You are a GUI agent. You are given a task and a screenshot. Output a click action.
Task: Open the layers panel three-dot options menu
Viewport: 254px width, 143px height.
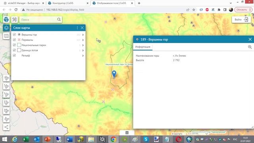(x=77, y=28)
